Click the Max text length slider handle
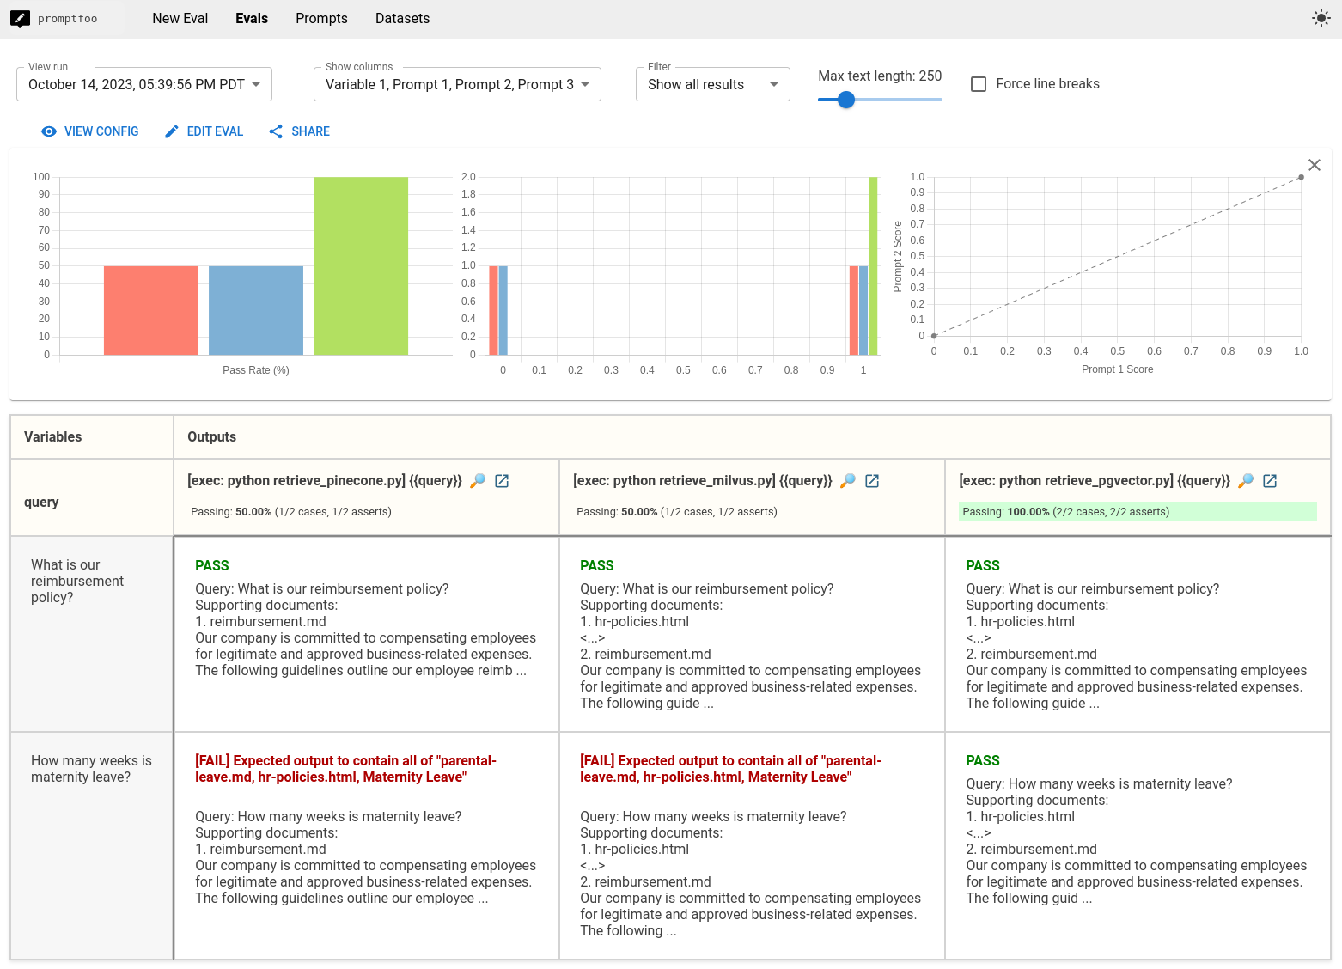The width and height of the screenshot is (1342, 969). coord(846,100)
